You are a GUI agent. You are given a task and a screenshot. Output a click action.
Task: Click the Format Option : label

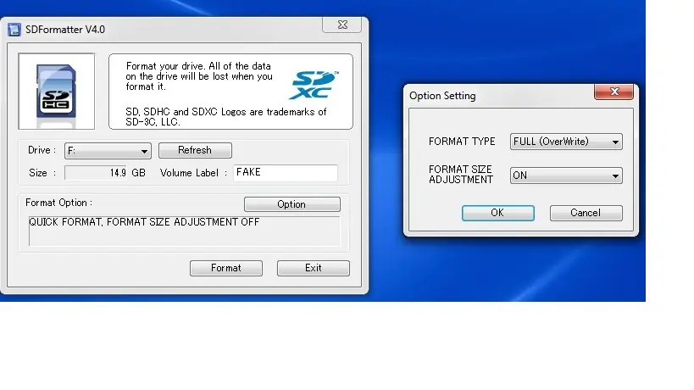point(58,203)
